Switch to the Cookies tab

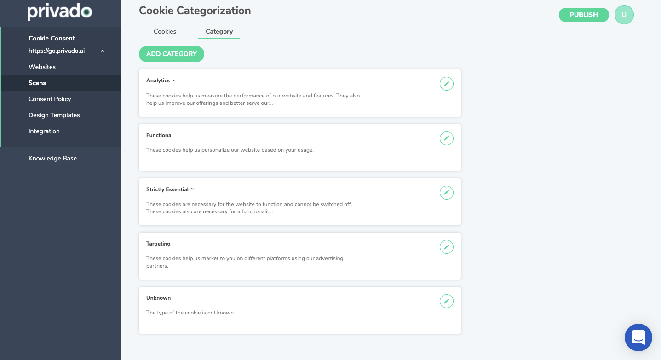click(x=165, y=31)
